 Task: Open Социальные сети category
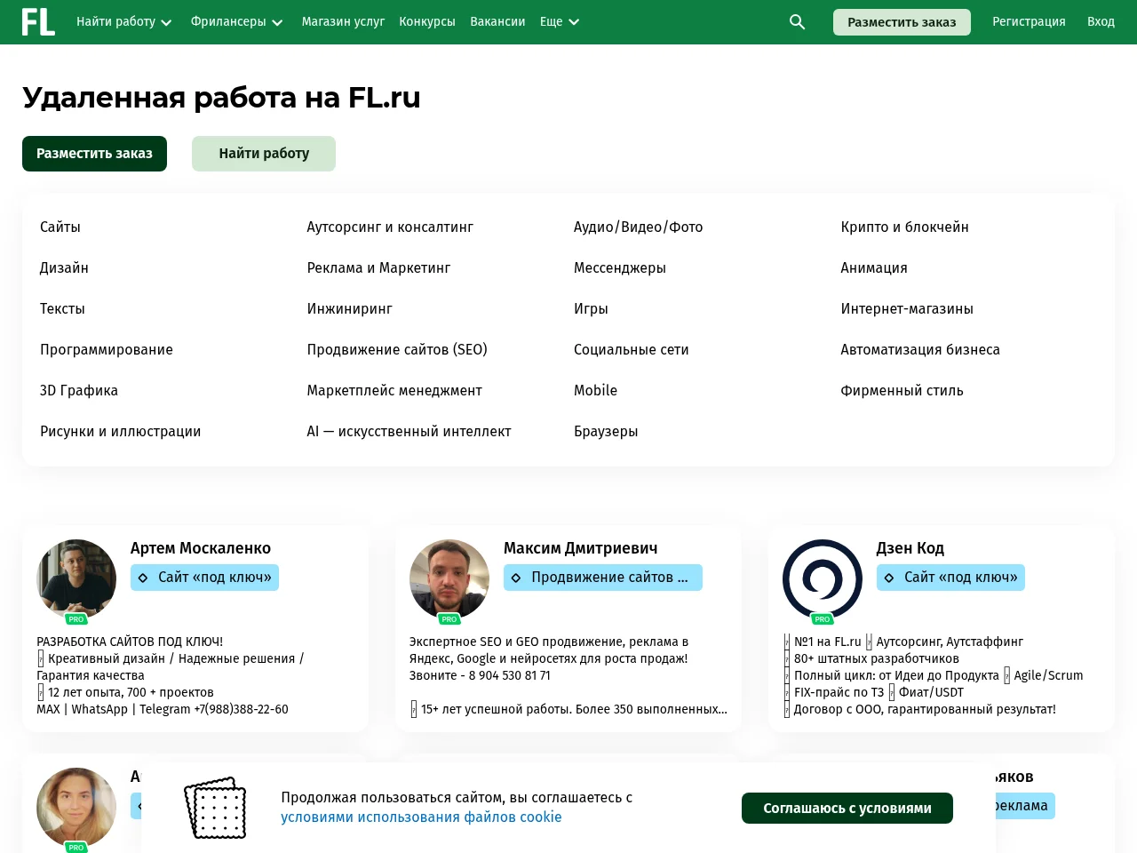pyautogui.click(x=632, y=350)
